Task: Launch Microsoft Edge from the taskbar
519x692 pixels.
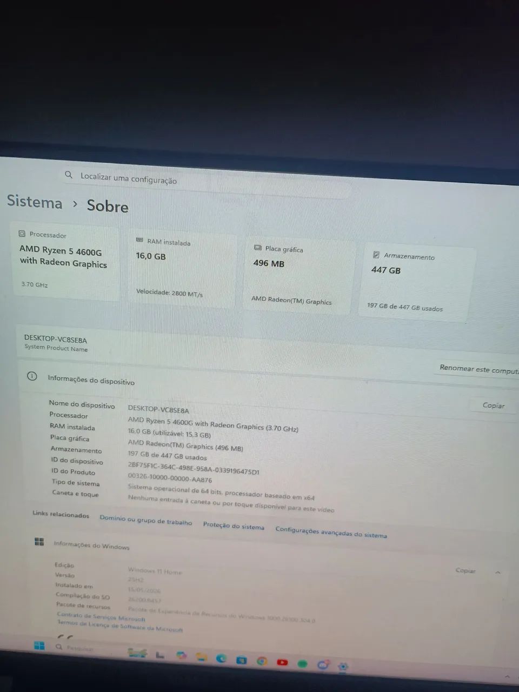Action: coord(221,658)
